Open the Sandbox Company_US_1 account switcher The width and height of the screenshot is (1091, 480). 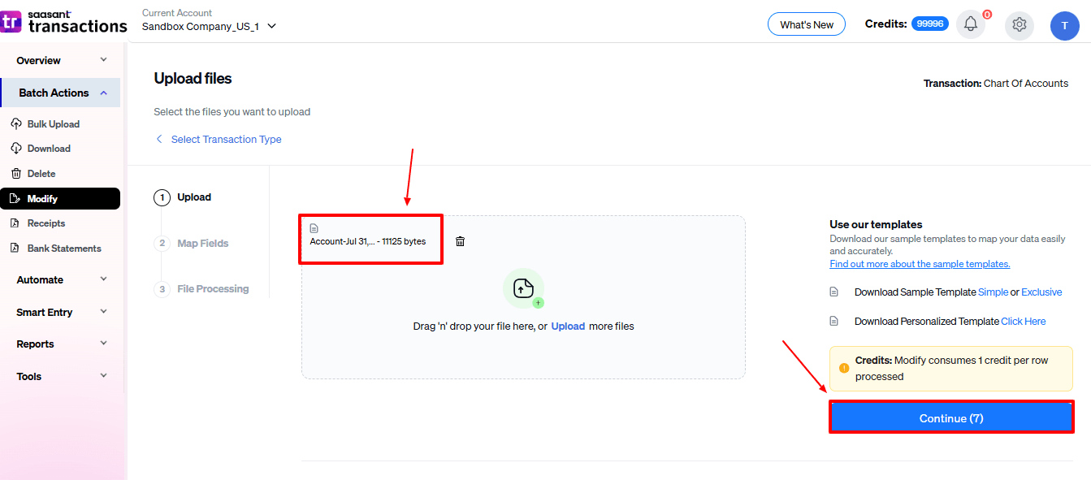pos(208,26)
